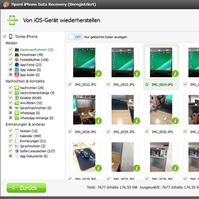
Task: Open the Kameraaufnahmen (20) category
Action: coord(37,50)
